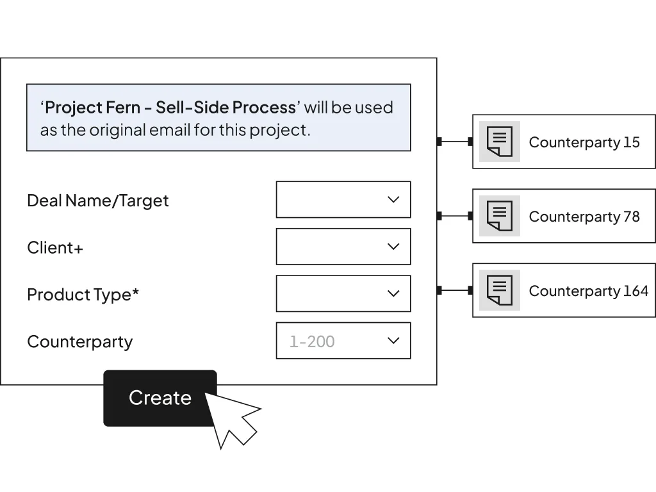Click the Counterparty 164 document icon

(500, 290)
